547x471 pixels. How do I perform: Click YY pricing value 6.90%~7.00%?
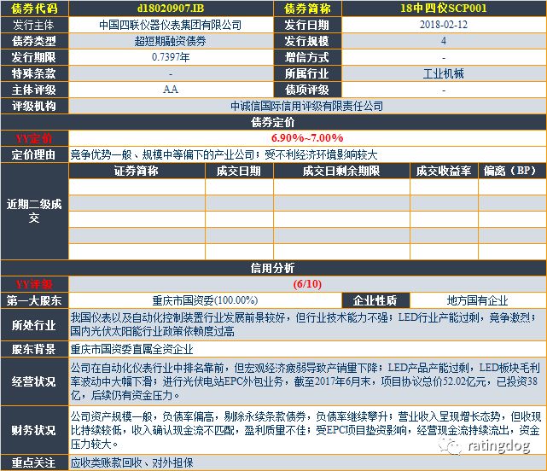coord(307,138)
